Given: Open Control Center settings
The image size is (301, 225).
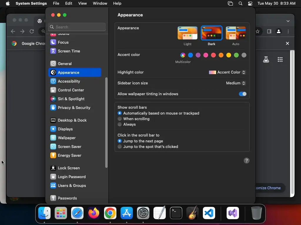Looking at the screenshot, I should pyautogui.click(x=75, y=90).
